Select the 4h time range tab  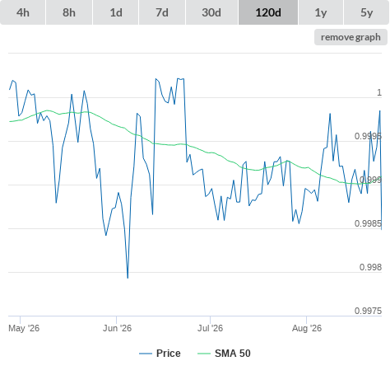(x=23, y=12)
